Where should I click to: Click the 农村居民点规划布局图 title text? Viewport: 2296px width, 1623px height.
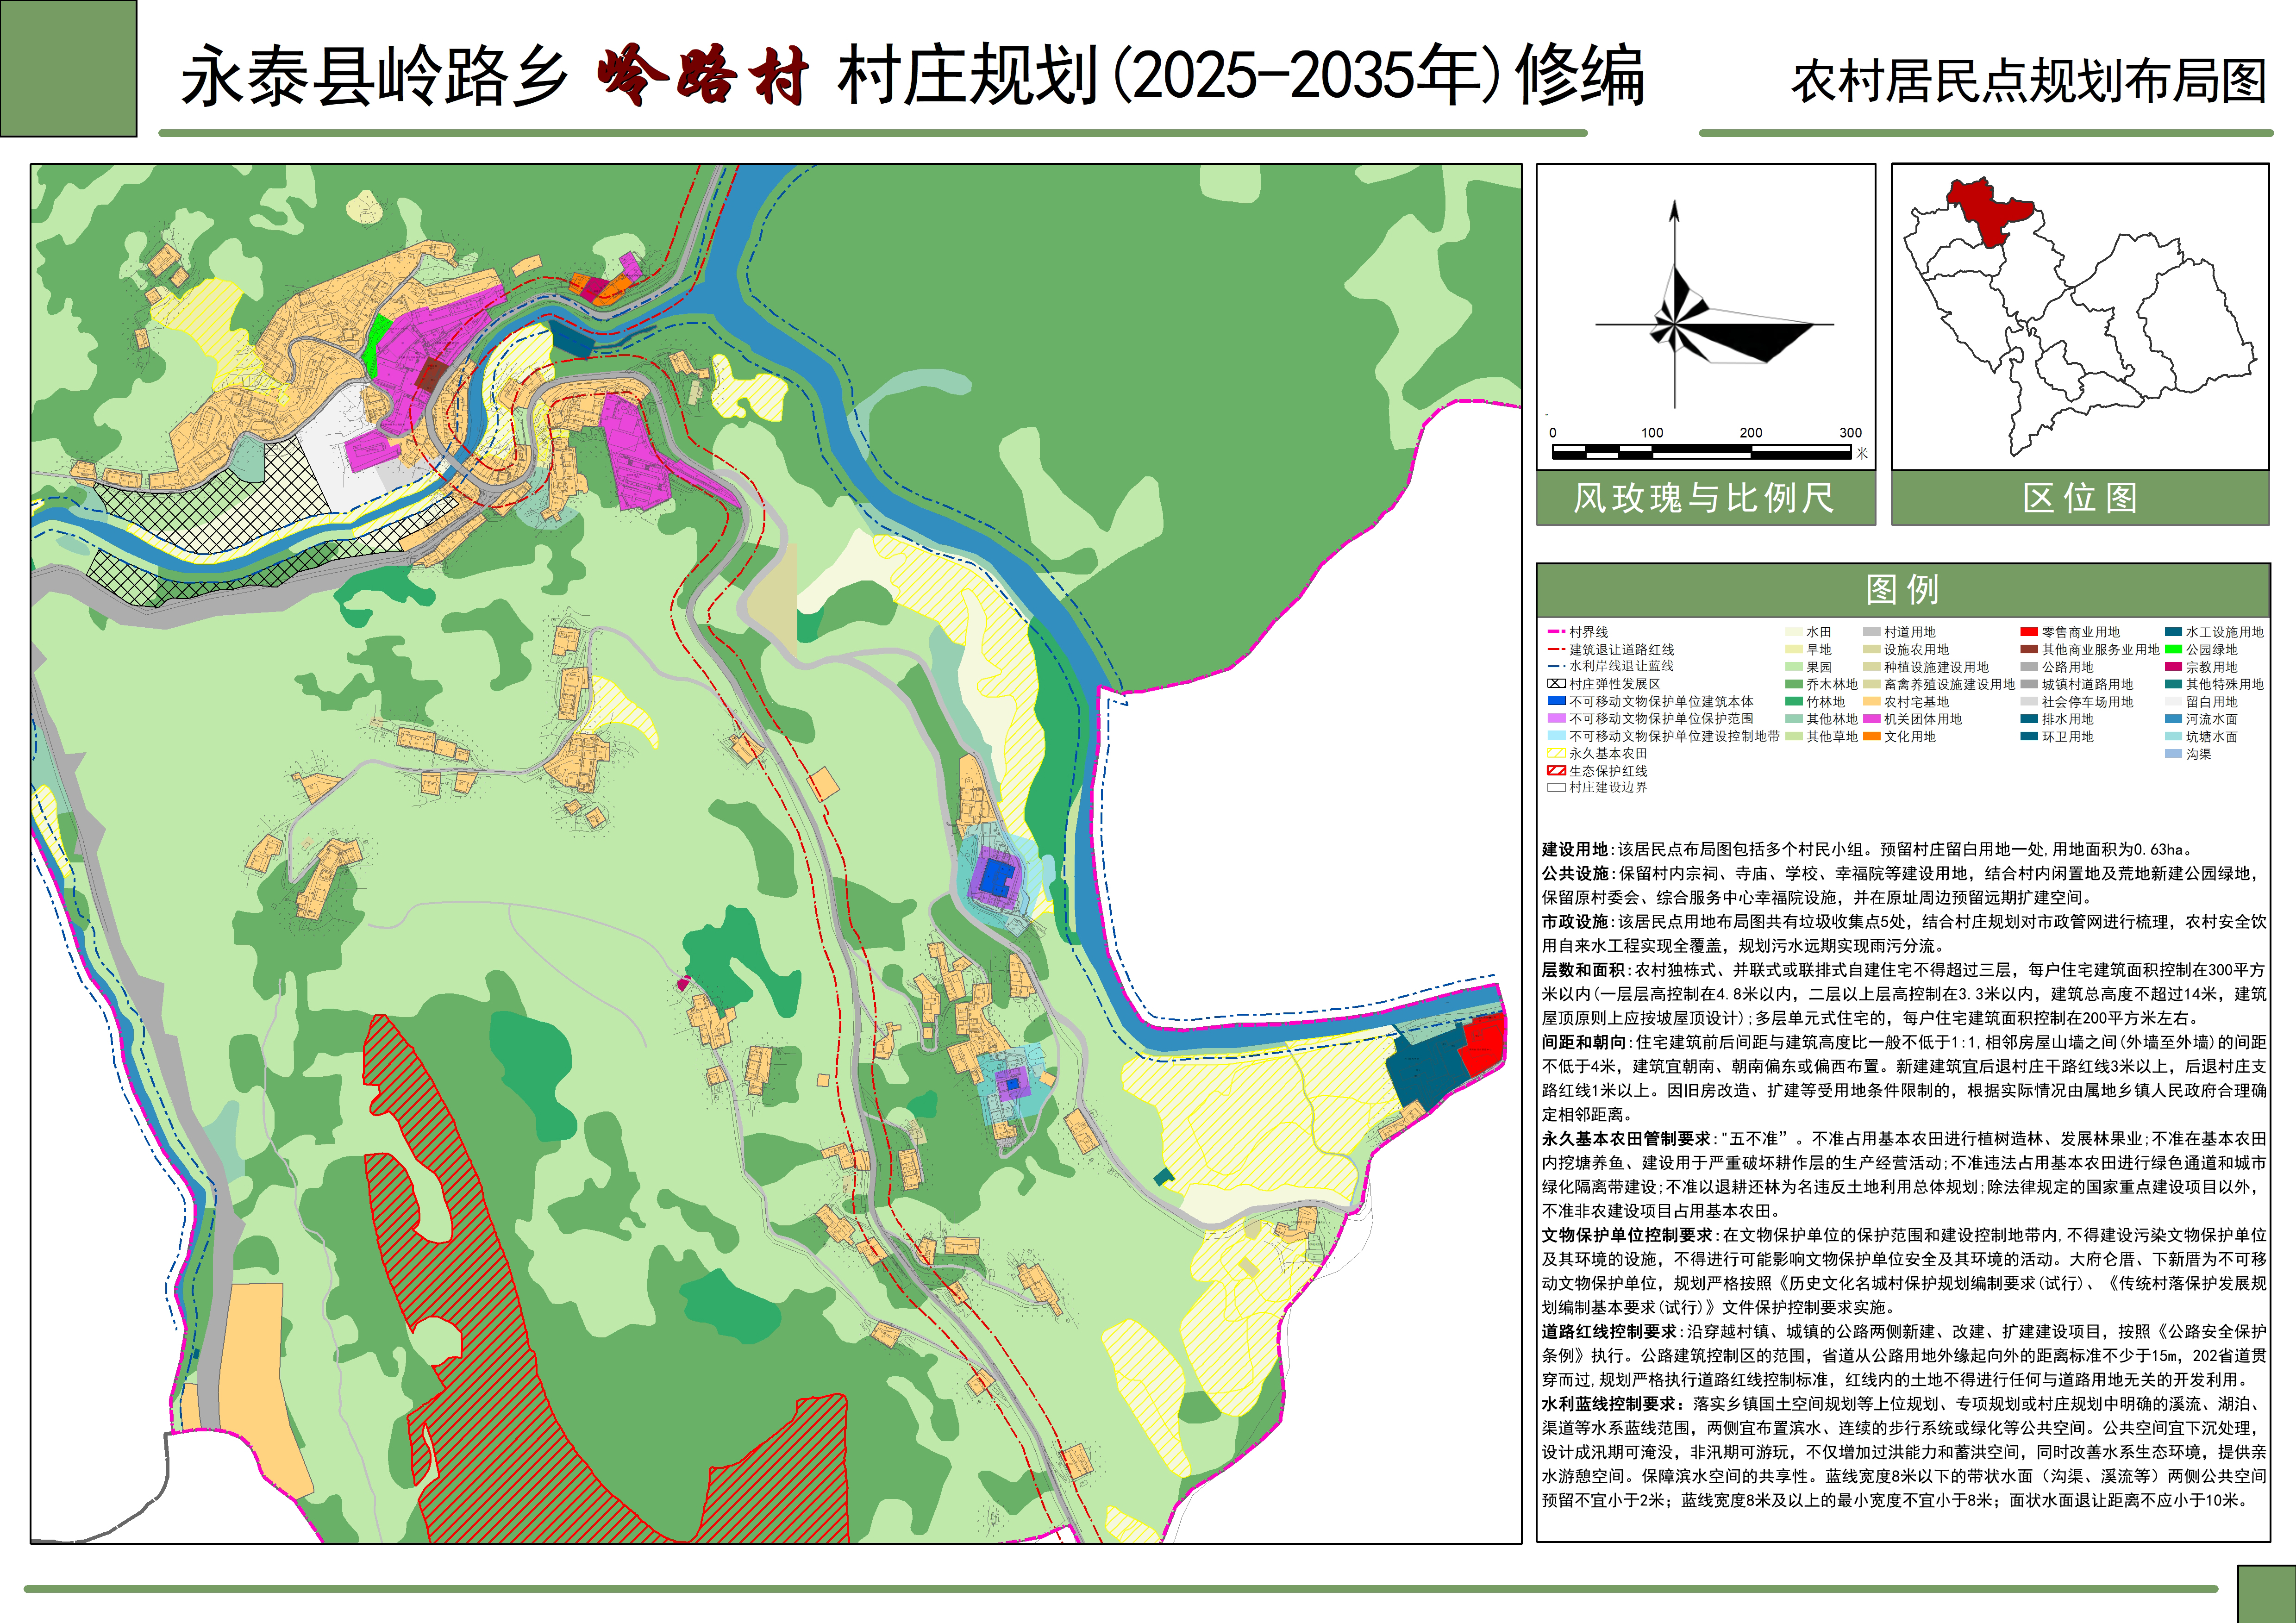(2028, 82)
